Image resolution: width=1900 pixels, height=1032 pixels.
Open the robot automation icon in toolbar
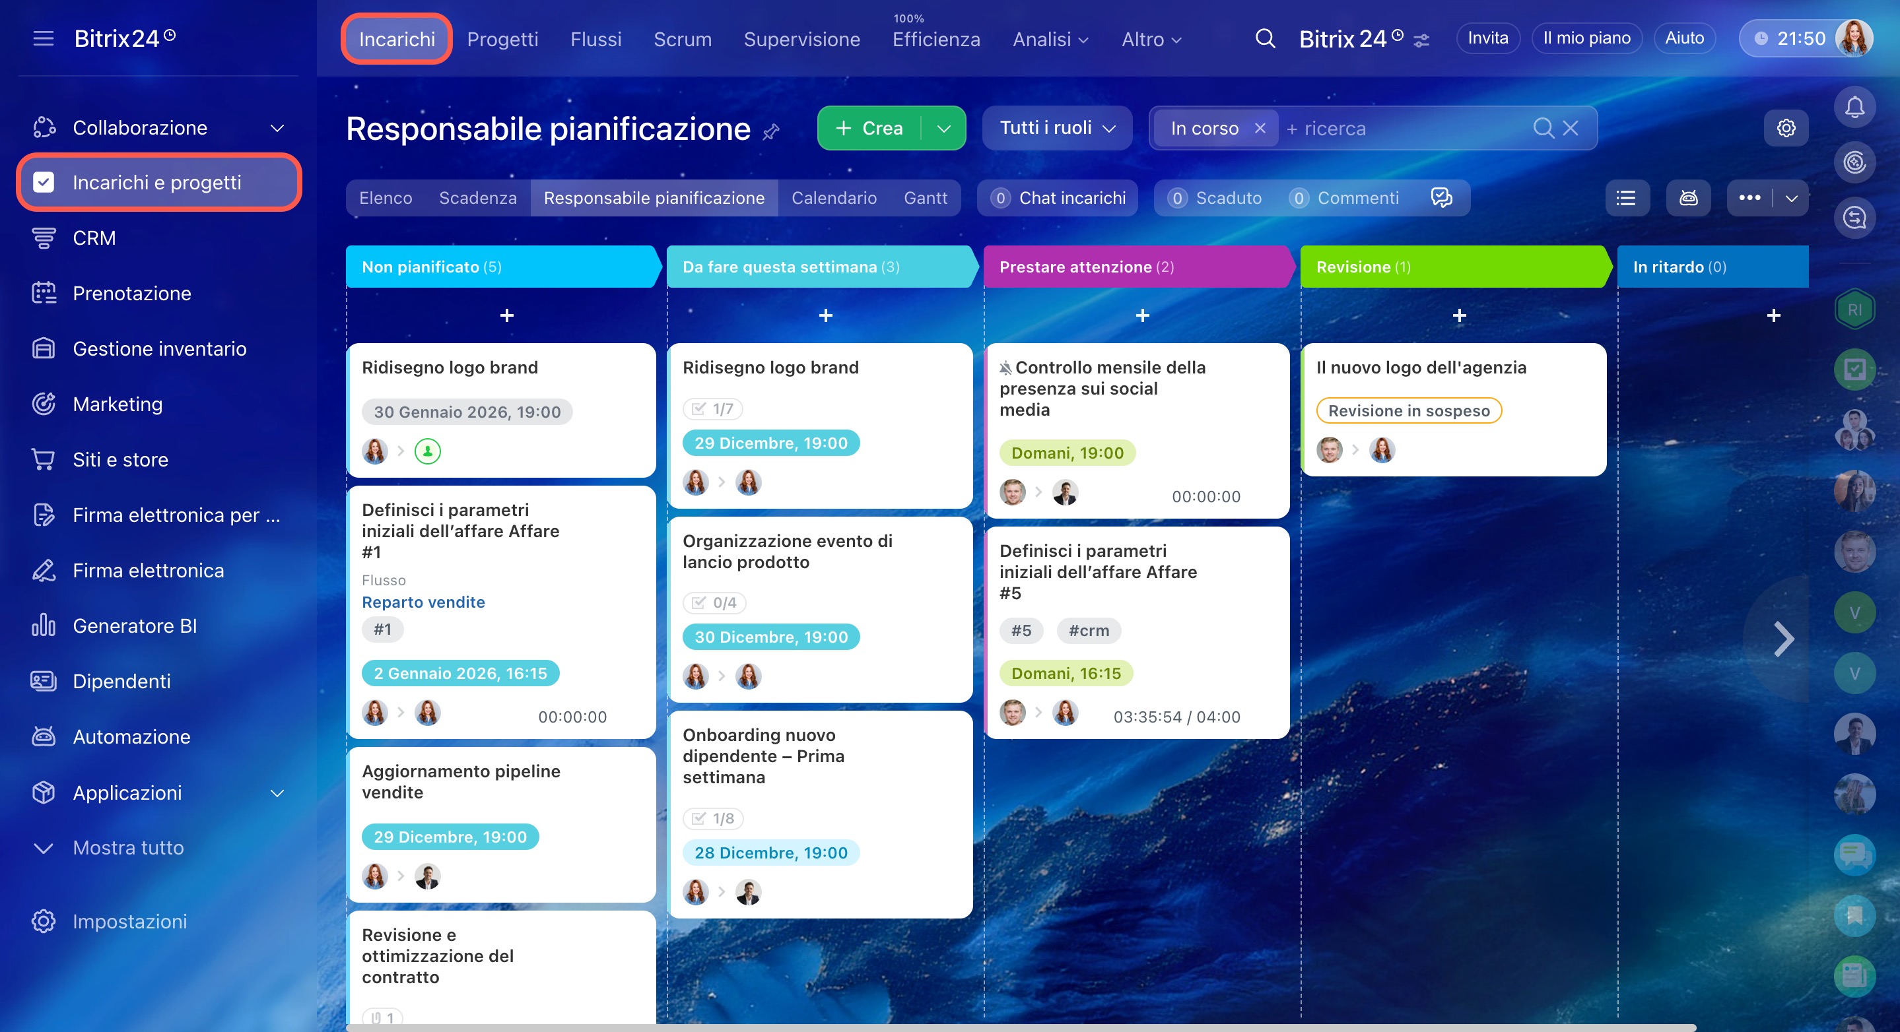click(x=1688, y=197)
